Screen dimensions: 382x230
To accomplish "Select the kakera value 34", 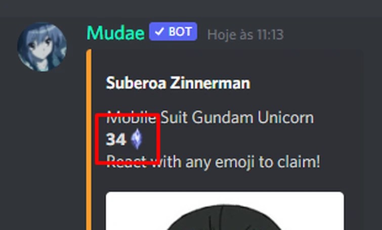I will [x=116, y=140].
